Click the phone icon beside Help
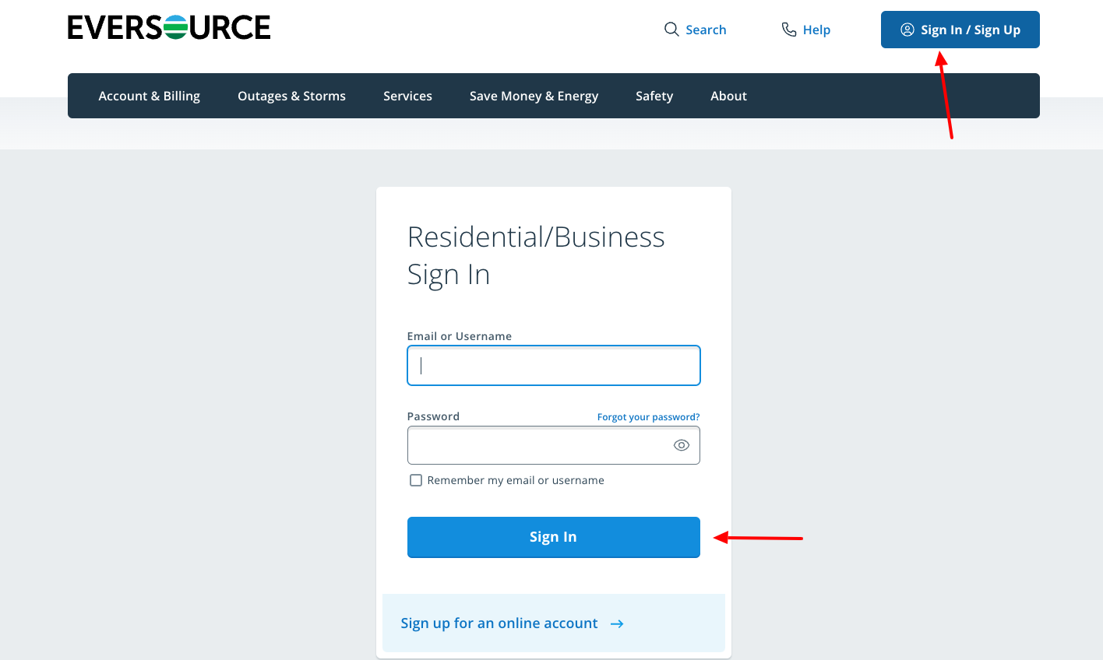 click(789, 29)
